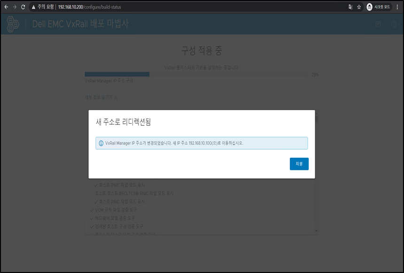Viewport: 404px width, 273px height.
Task: Go back with browser back arrow
Action: point(6,7)
